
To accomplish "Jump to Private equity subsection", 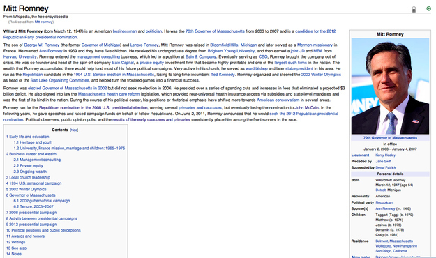I will [x=29, y=166].
